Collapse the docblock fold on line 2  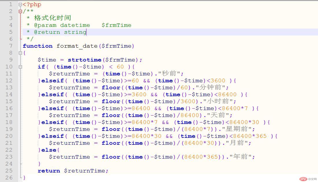click(x=20, y=11)
